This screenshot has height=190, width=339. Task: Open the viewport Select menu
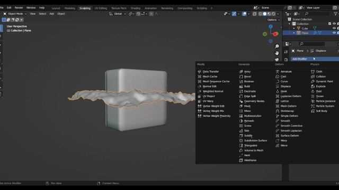[42, 14]
